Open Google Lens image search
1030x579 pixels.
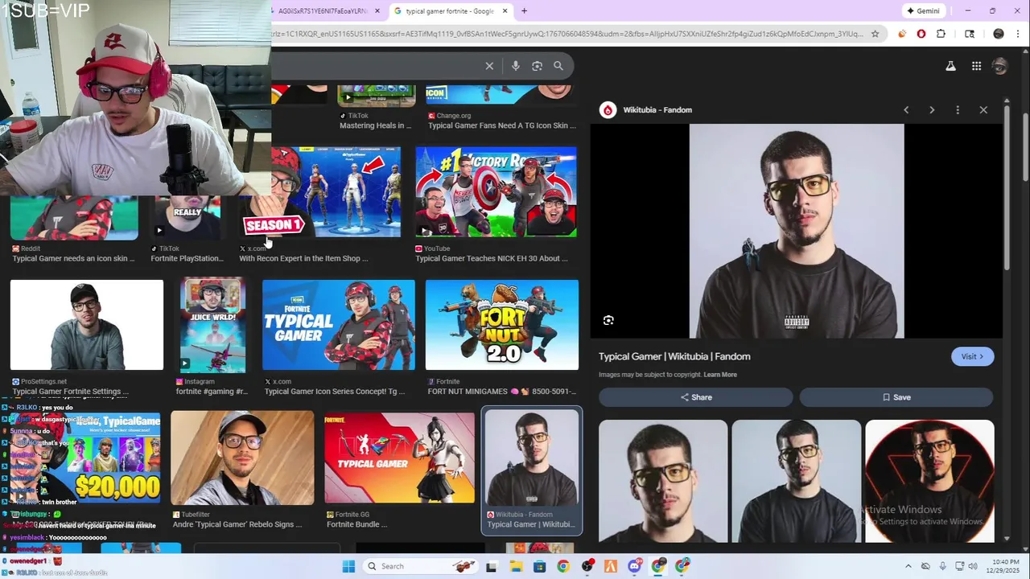tap(537, 66)
